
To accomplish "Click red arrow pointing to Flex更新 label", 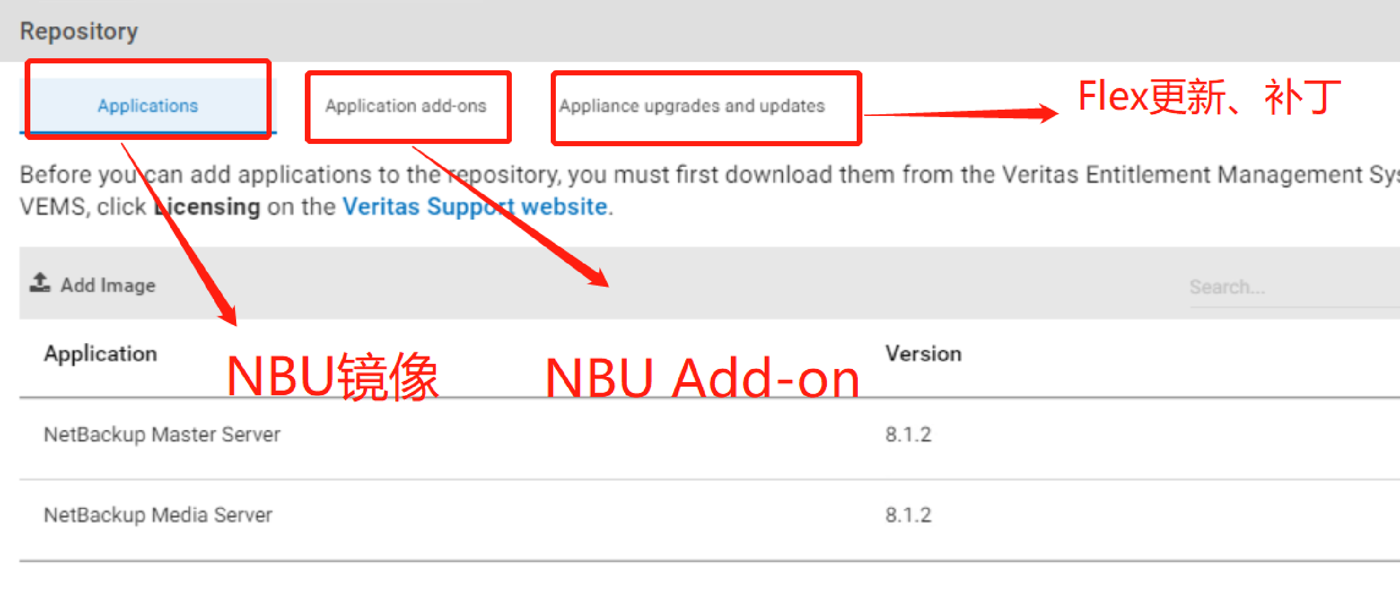I will coord(961,114).
